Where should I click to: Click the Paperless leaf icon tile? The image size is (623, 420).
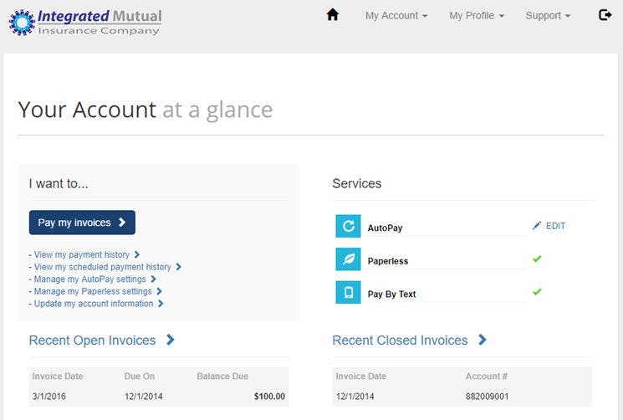348,259
